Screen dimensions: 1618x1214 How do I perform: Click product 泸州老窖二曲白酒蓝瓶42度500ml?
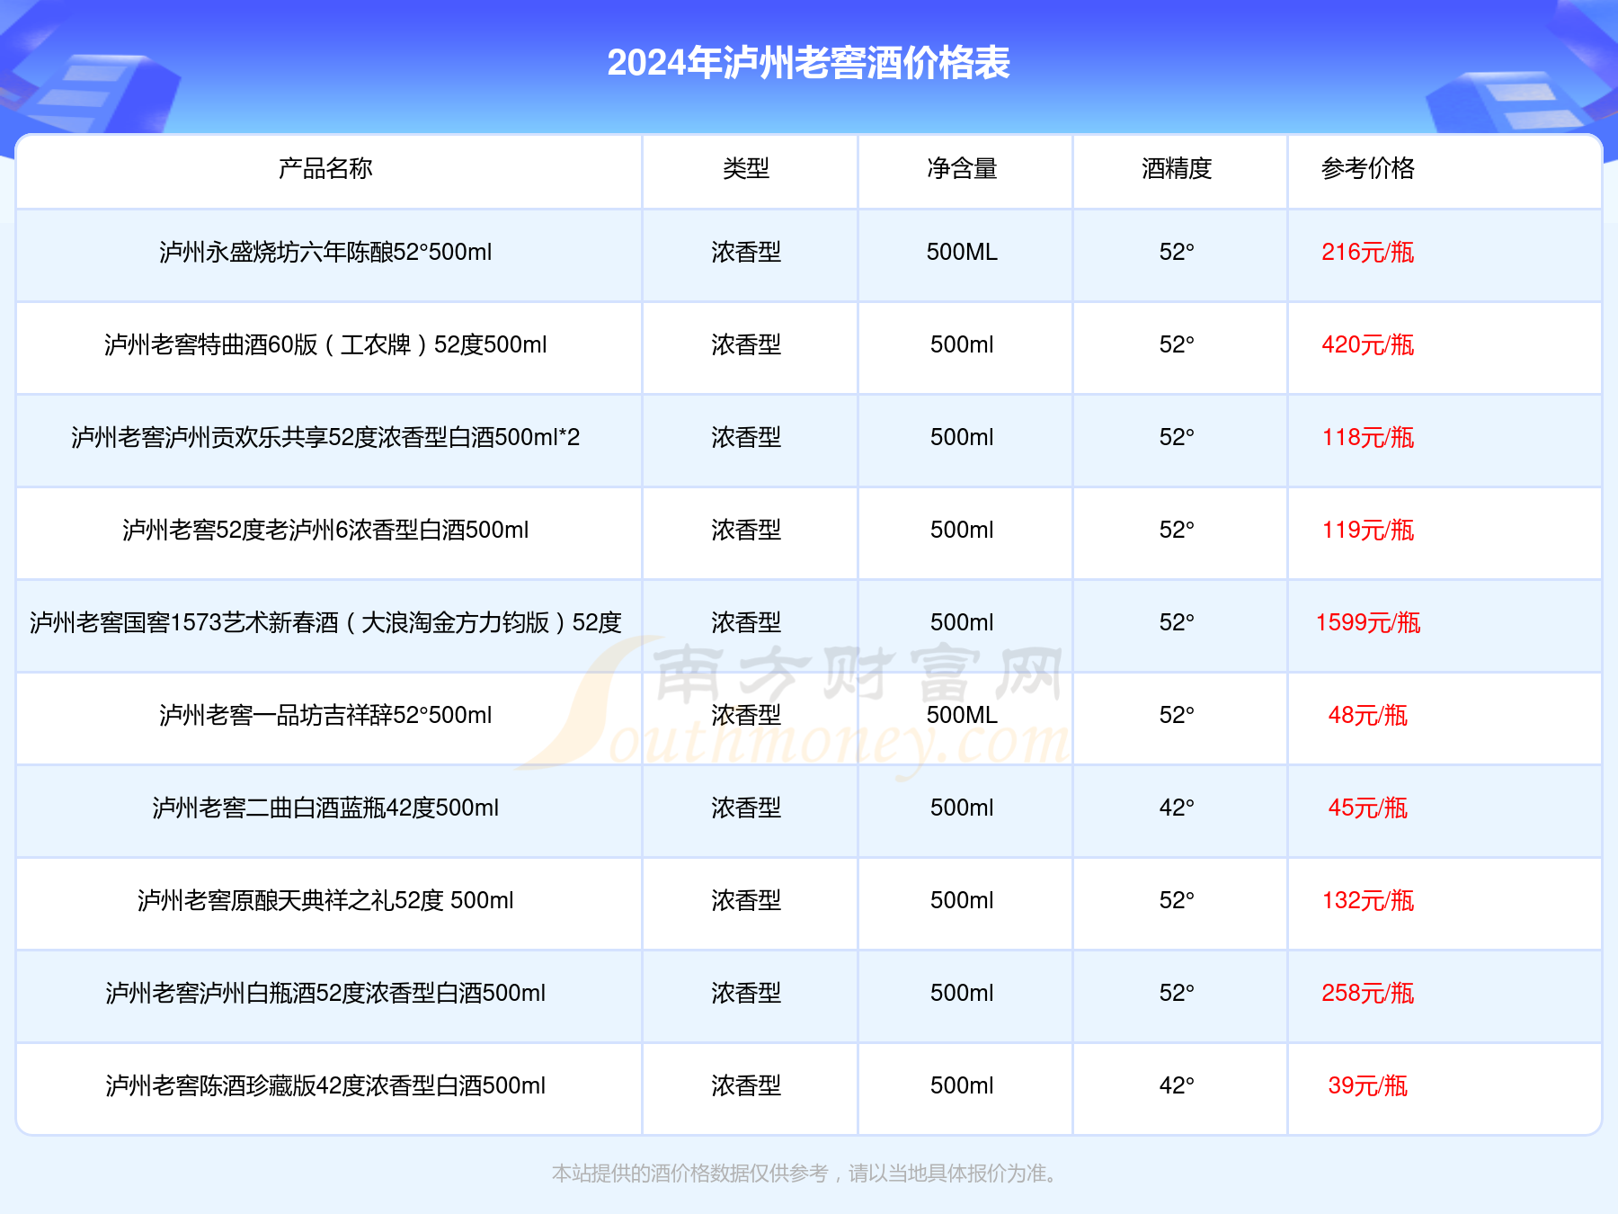click(x=325, y=808)
